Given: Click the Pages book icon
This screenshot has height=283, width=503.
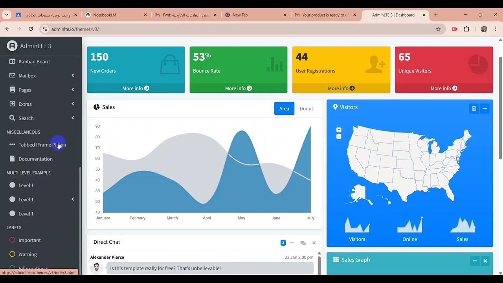Looking at the screenshot, I should point(12,90).
